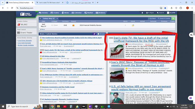
Task: Open VT Markets Expands Thematic Trading Lineup story
Action: click(x=60, y=99)
